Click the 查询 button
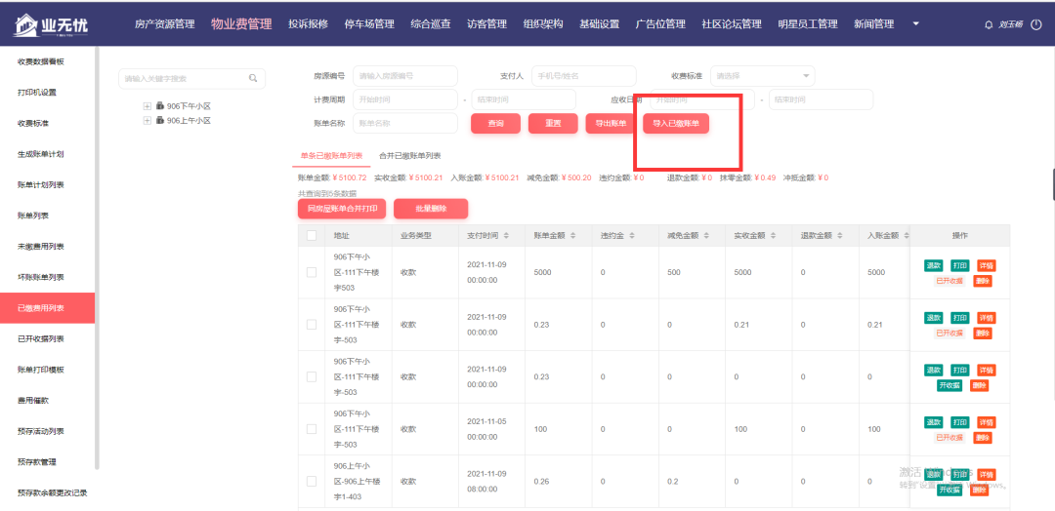Viewport: 1055px width, 511px height. coord(495,124)
